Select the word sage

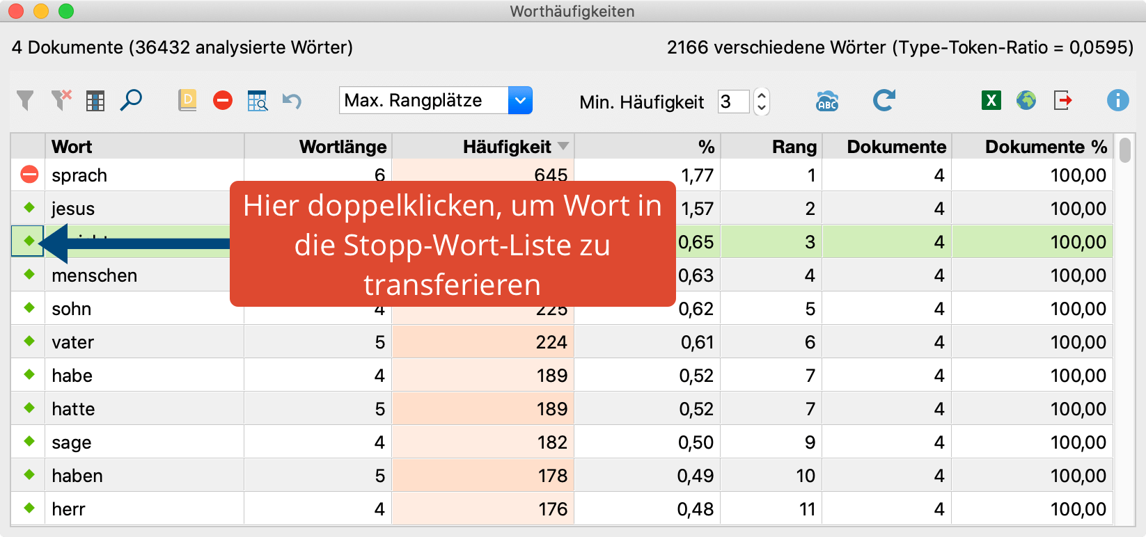72,442
